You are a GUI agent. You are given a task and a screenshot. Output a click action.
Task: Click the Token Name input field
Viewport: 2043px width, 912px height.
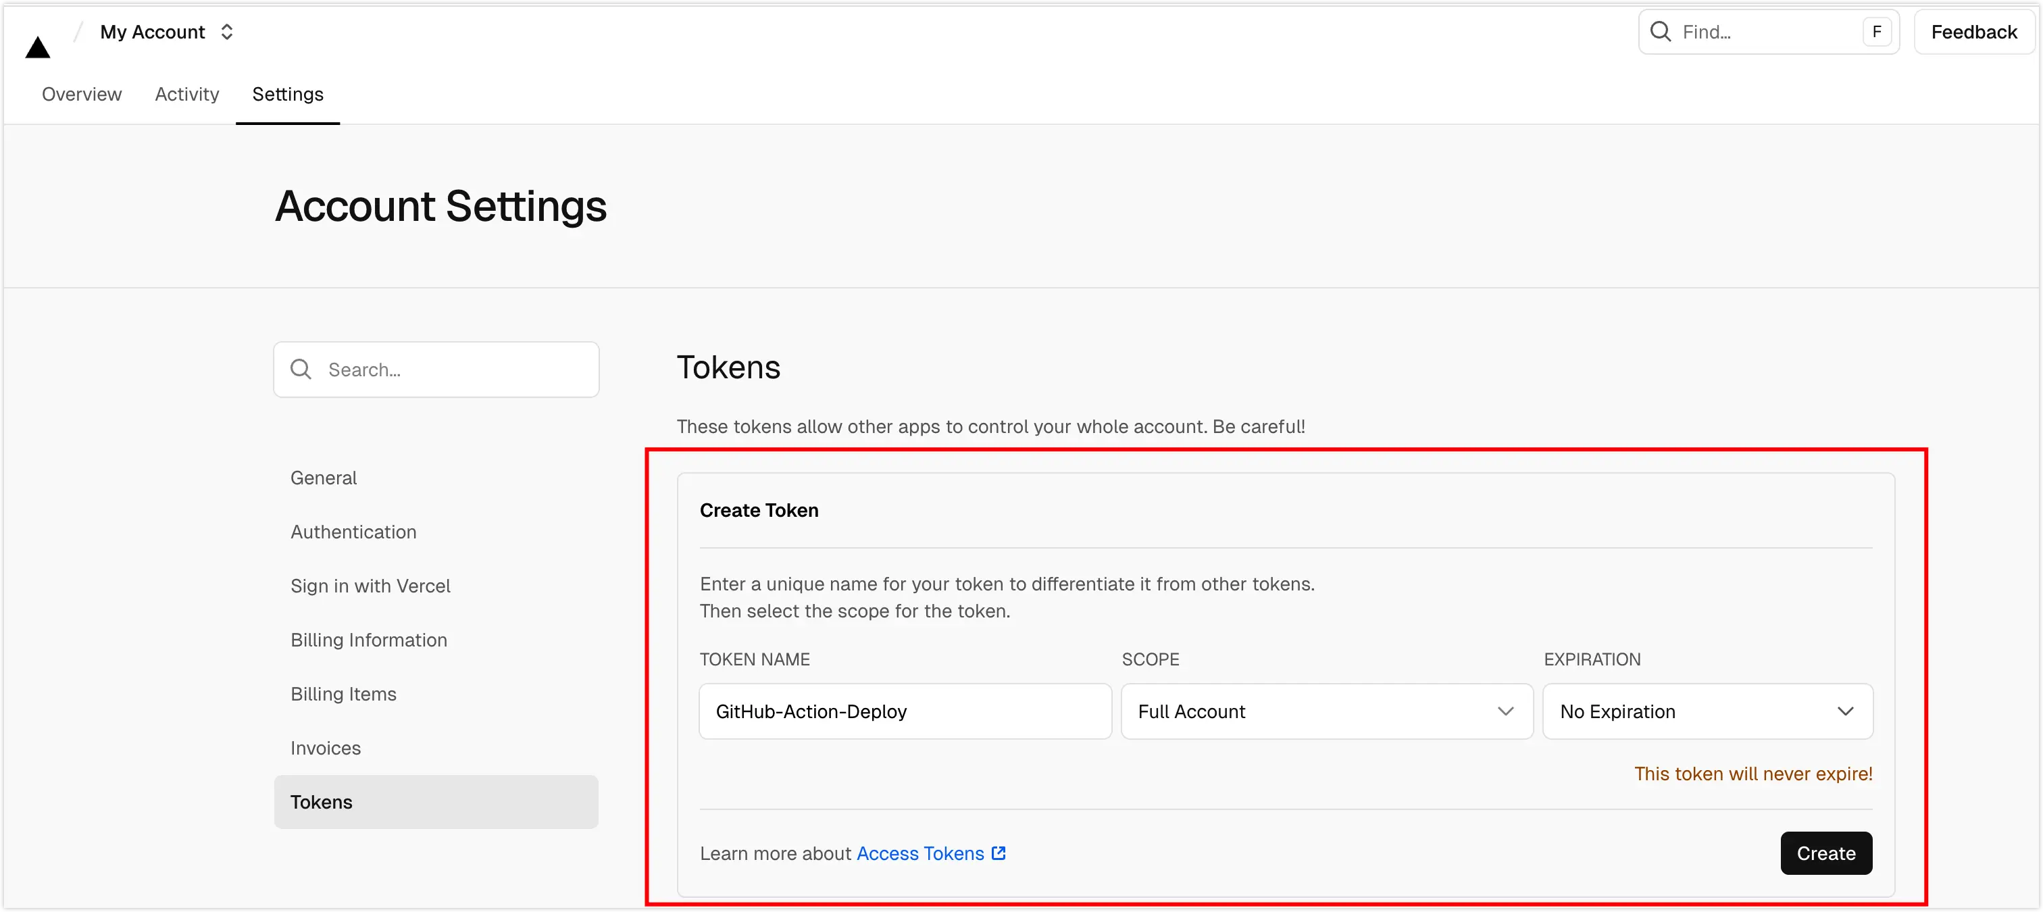(x=904, y=711)
